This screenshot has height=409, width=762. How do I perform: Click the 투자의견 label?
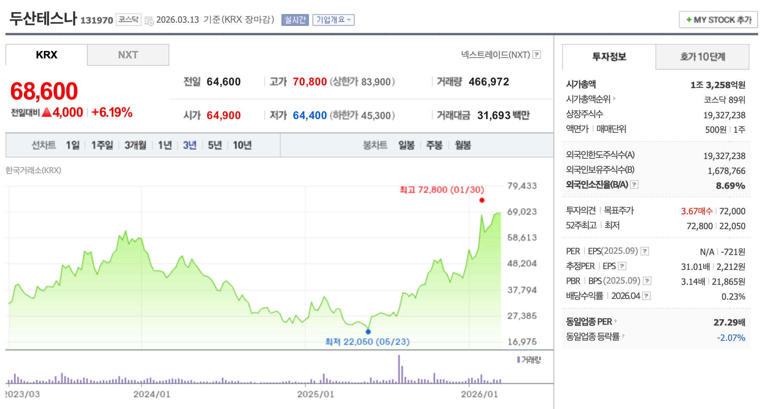pyautogui.click(x=581, y=210)
